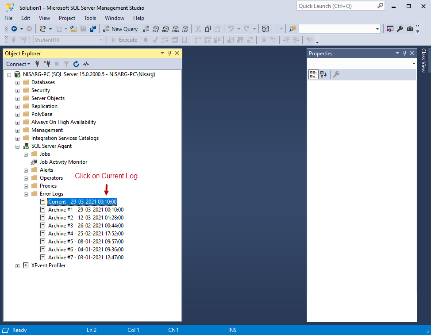Open the Activity Monitor toolbar icon
The image size is (431, 335).
[266, 29]
